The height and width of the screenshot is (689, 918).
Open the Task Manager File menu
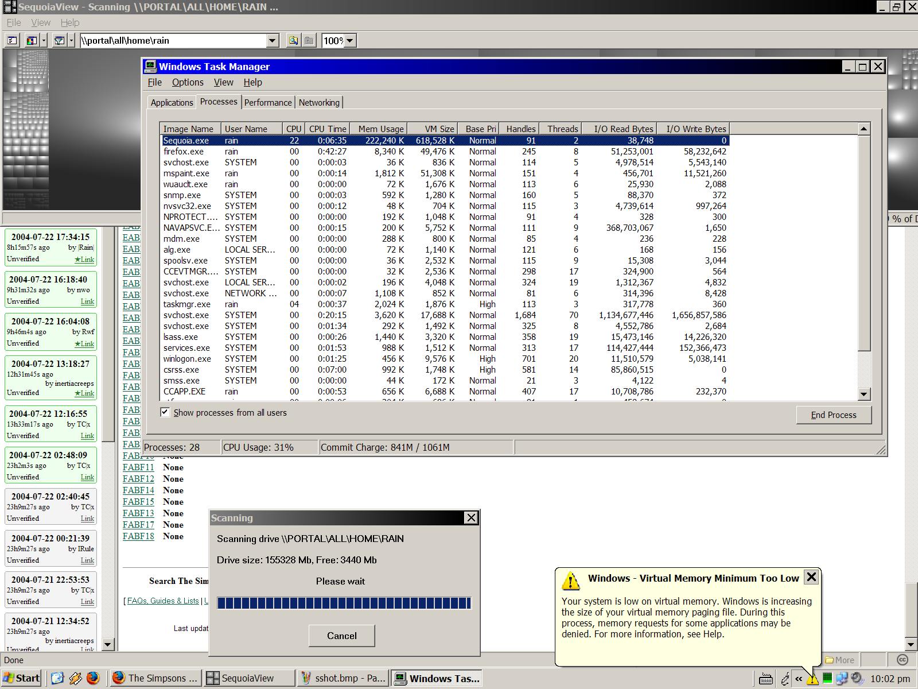pyautogui.click(x=155, y=82)
